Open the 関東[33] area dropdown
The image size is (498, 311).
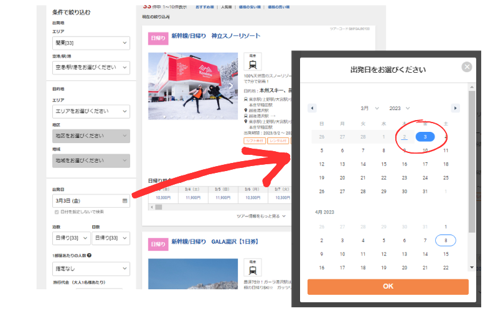coord(91,43)
